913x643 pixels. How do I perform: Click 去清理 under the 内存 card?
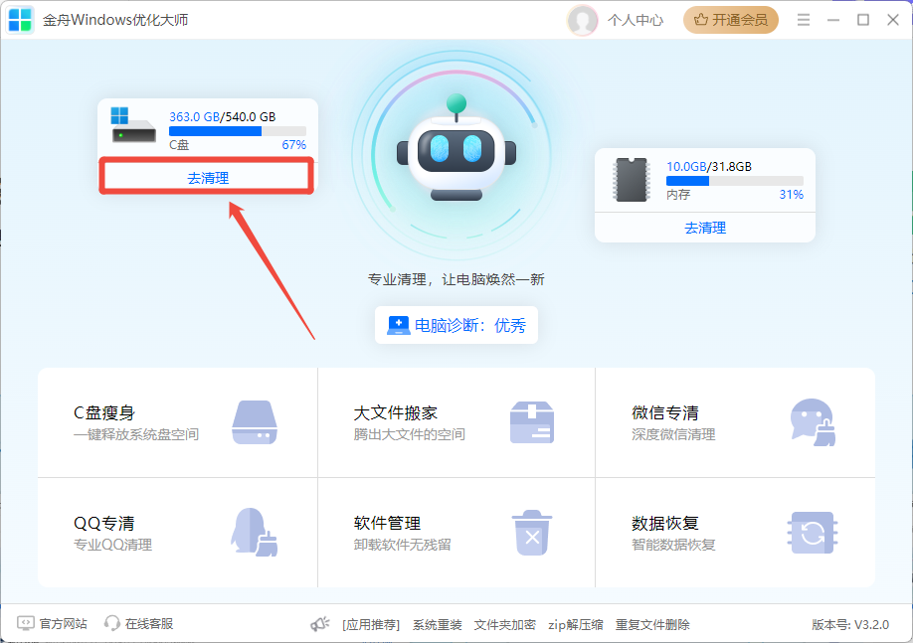[x=704, y=228]
